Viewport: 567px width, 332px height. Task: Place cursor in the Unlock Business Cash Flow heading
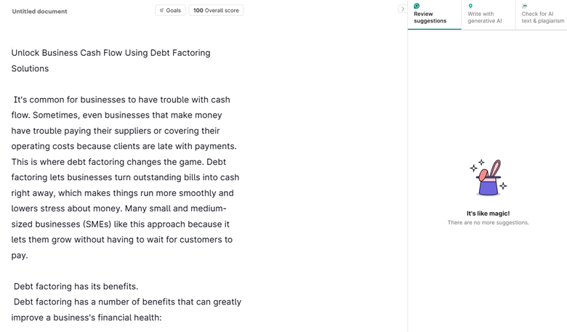pos(110,53)
